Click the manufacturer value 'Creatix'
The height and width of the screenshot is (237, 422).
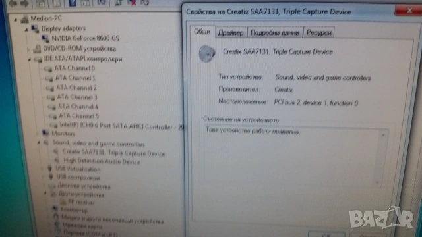coord(284,90)
